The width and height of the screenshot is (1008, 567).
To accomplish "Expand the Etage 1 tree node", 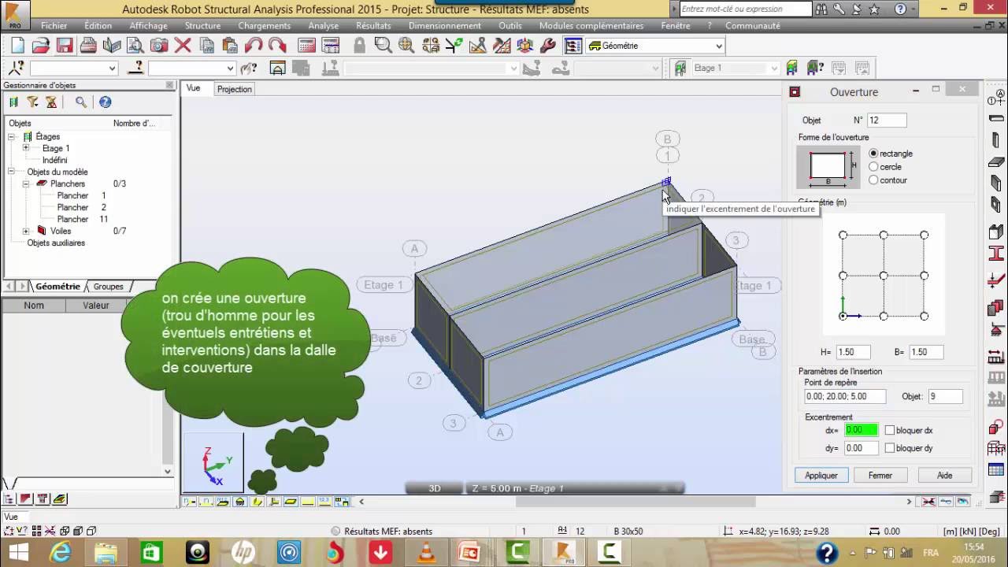I will pyautogui.click(x=26, y=148).
